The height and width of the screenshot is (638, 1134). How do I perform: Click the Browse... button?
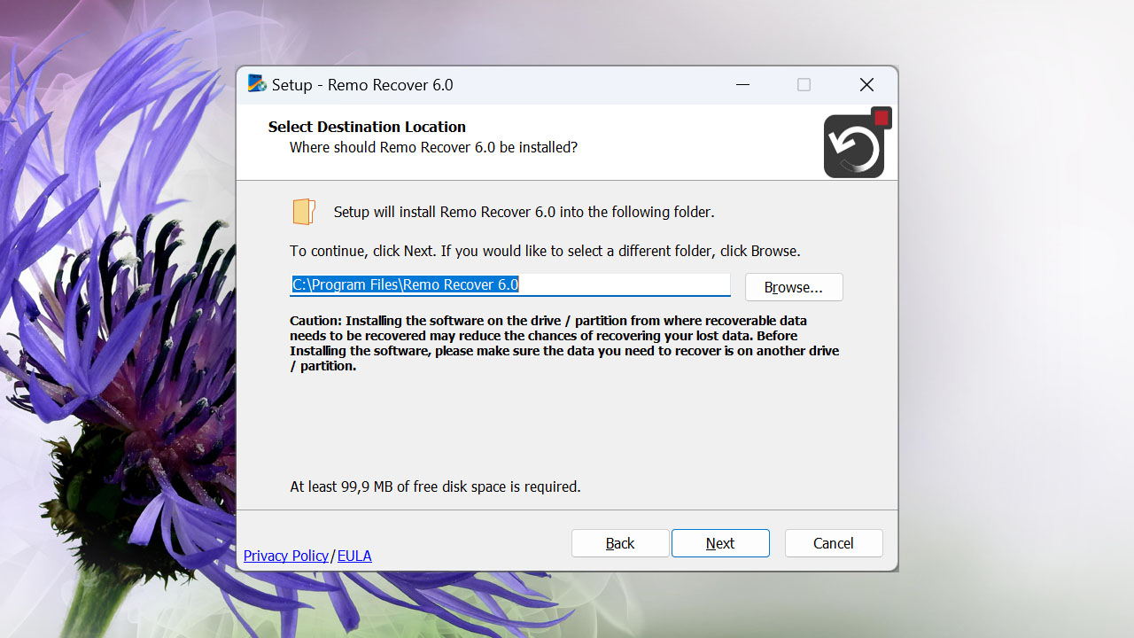click(x=794, y=287)
